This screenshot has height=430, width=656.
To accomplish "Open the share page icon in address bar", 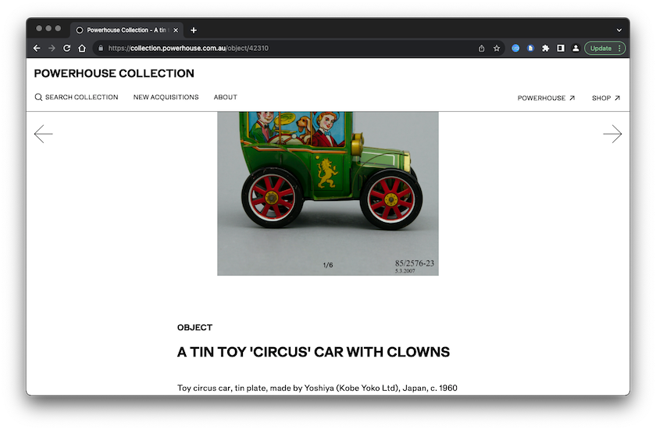I will (482, 48).
